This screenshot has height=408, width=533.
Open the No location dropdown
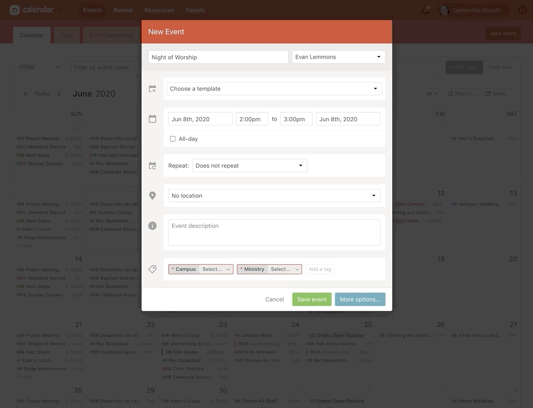pos(274,196)
